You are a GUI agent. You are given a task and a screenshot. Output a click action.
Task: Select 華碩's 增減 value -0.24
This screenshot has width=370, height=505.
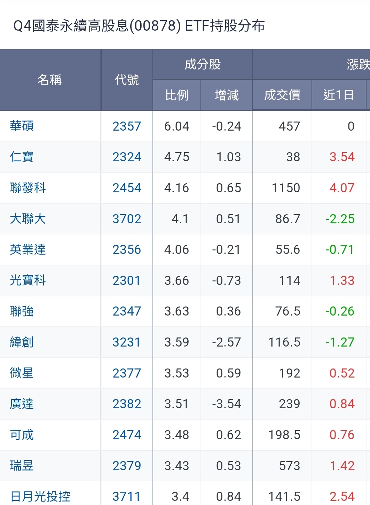point(227,126)
